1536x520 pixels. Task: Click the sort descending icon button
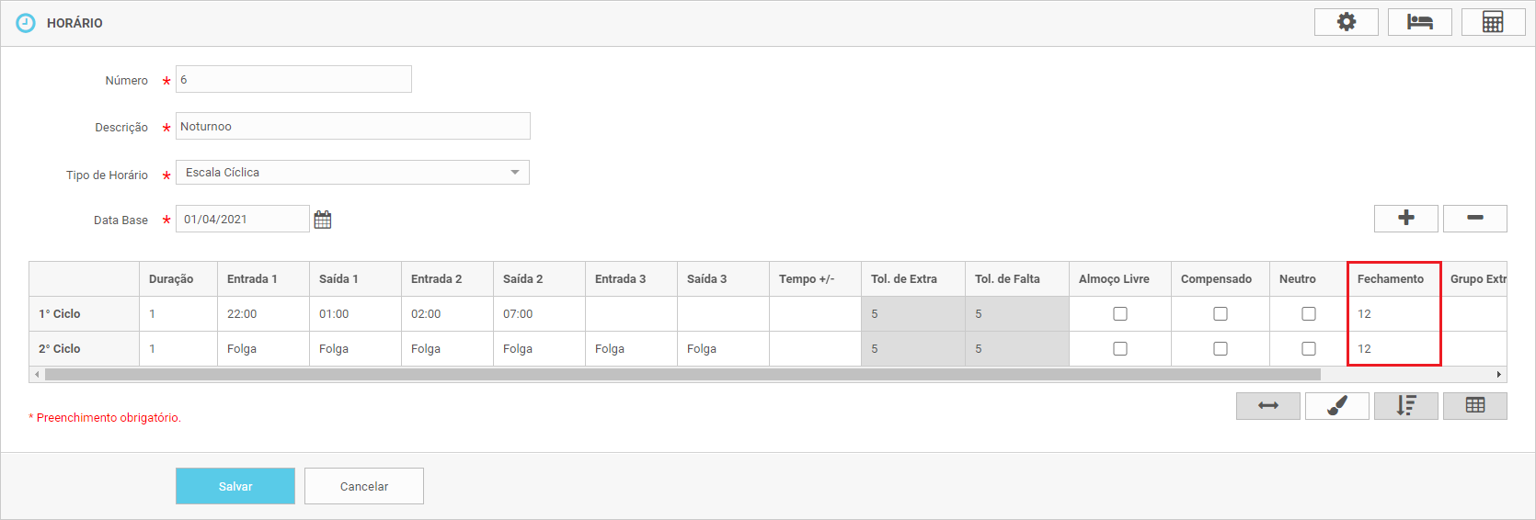(1405, 405)
